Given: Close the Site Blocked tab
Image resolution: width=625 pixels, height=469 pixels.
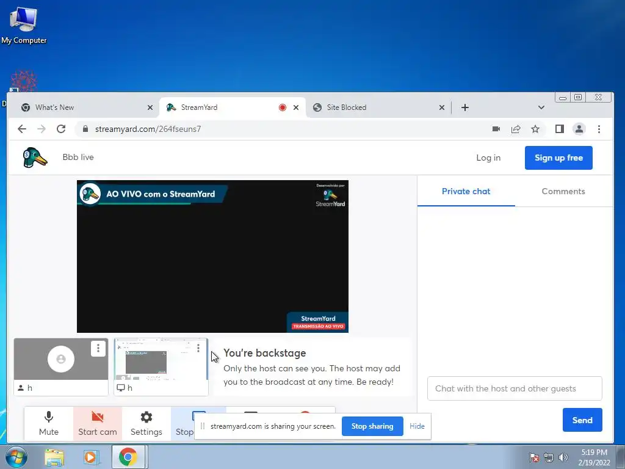Looking at the screenshot, I should click(442, 107).
